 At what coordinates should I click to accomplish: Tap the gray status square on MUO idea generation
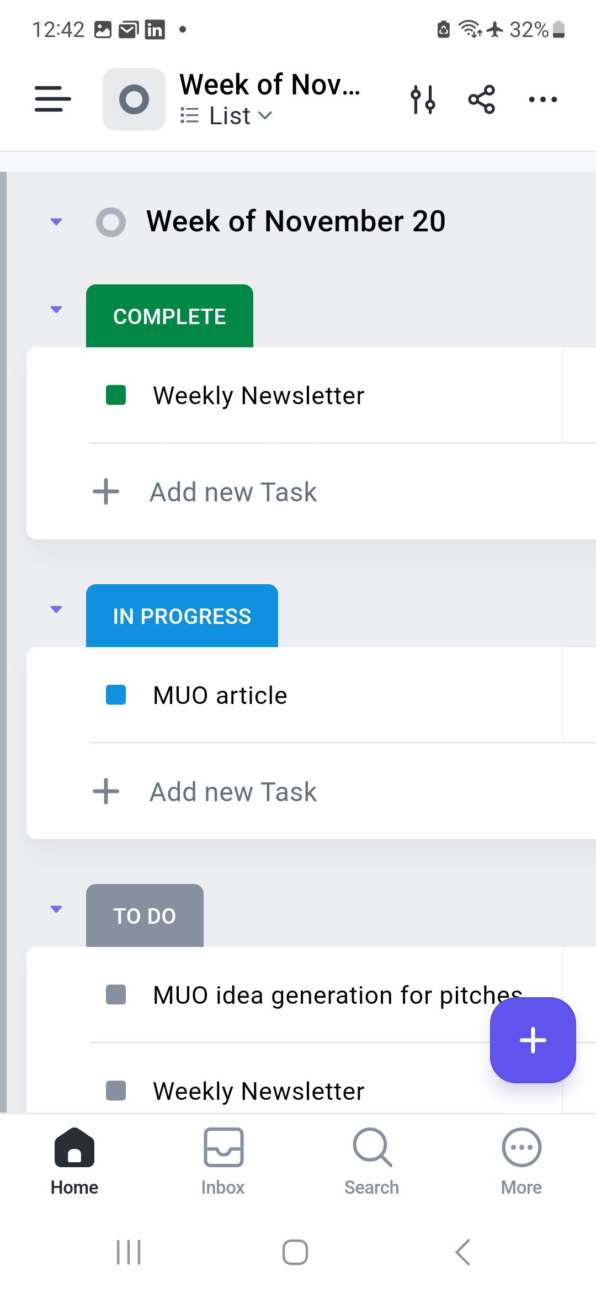coord(116,996)
